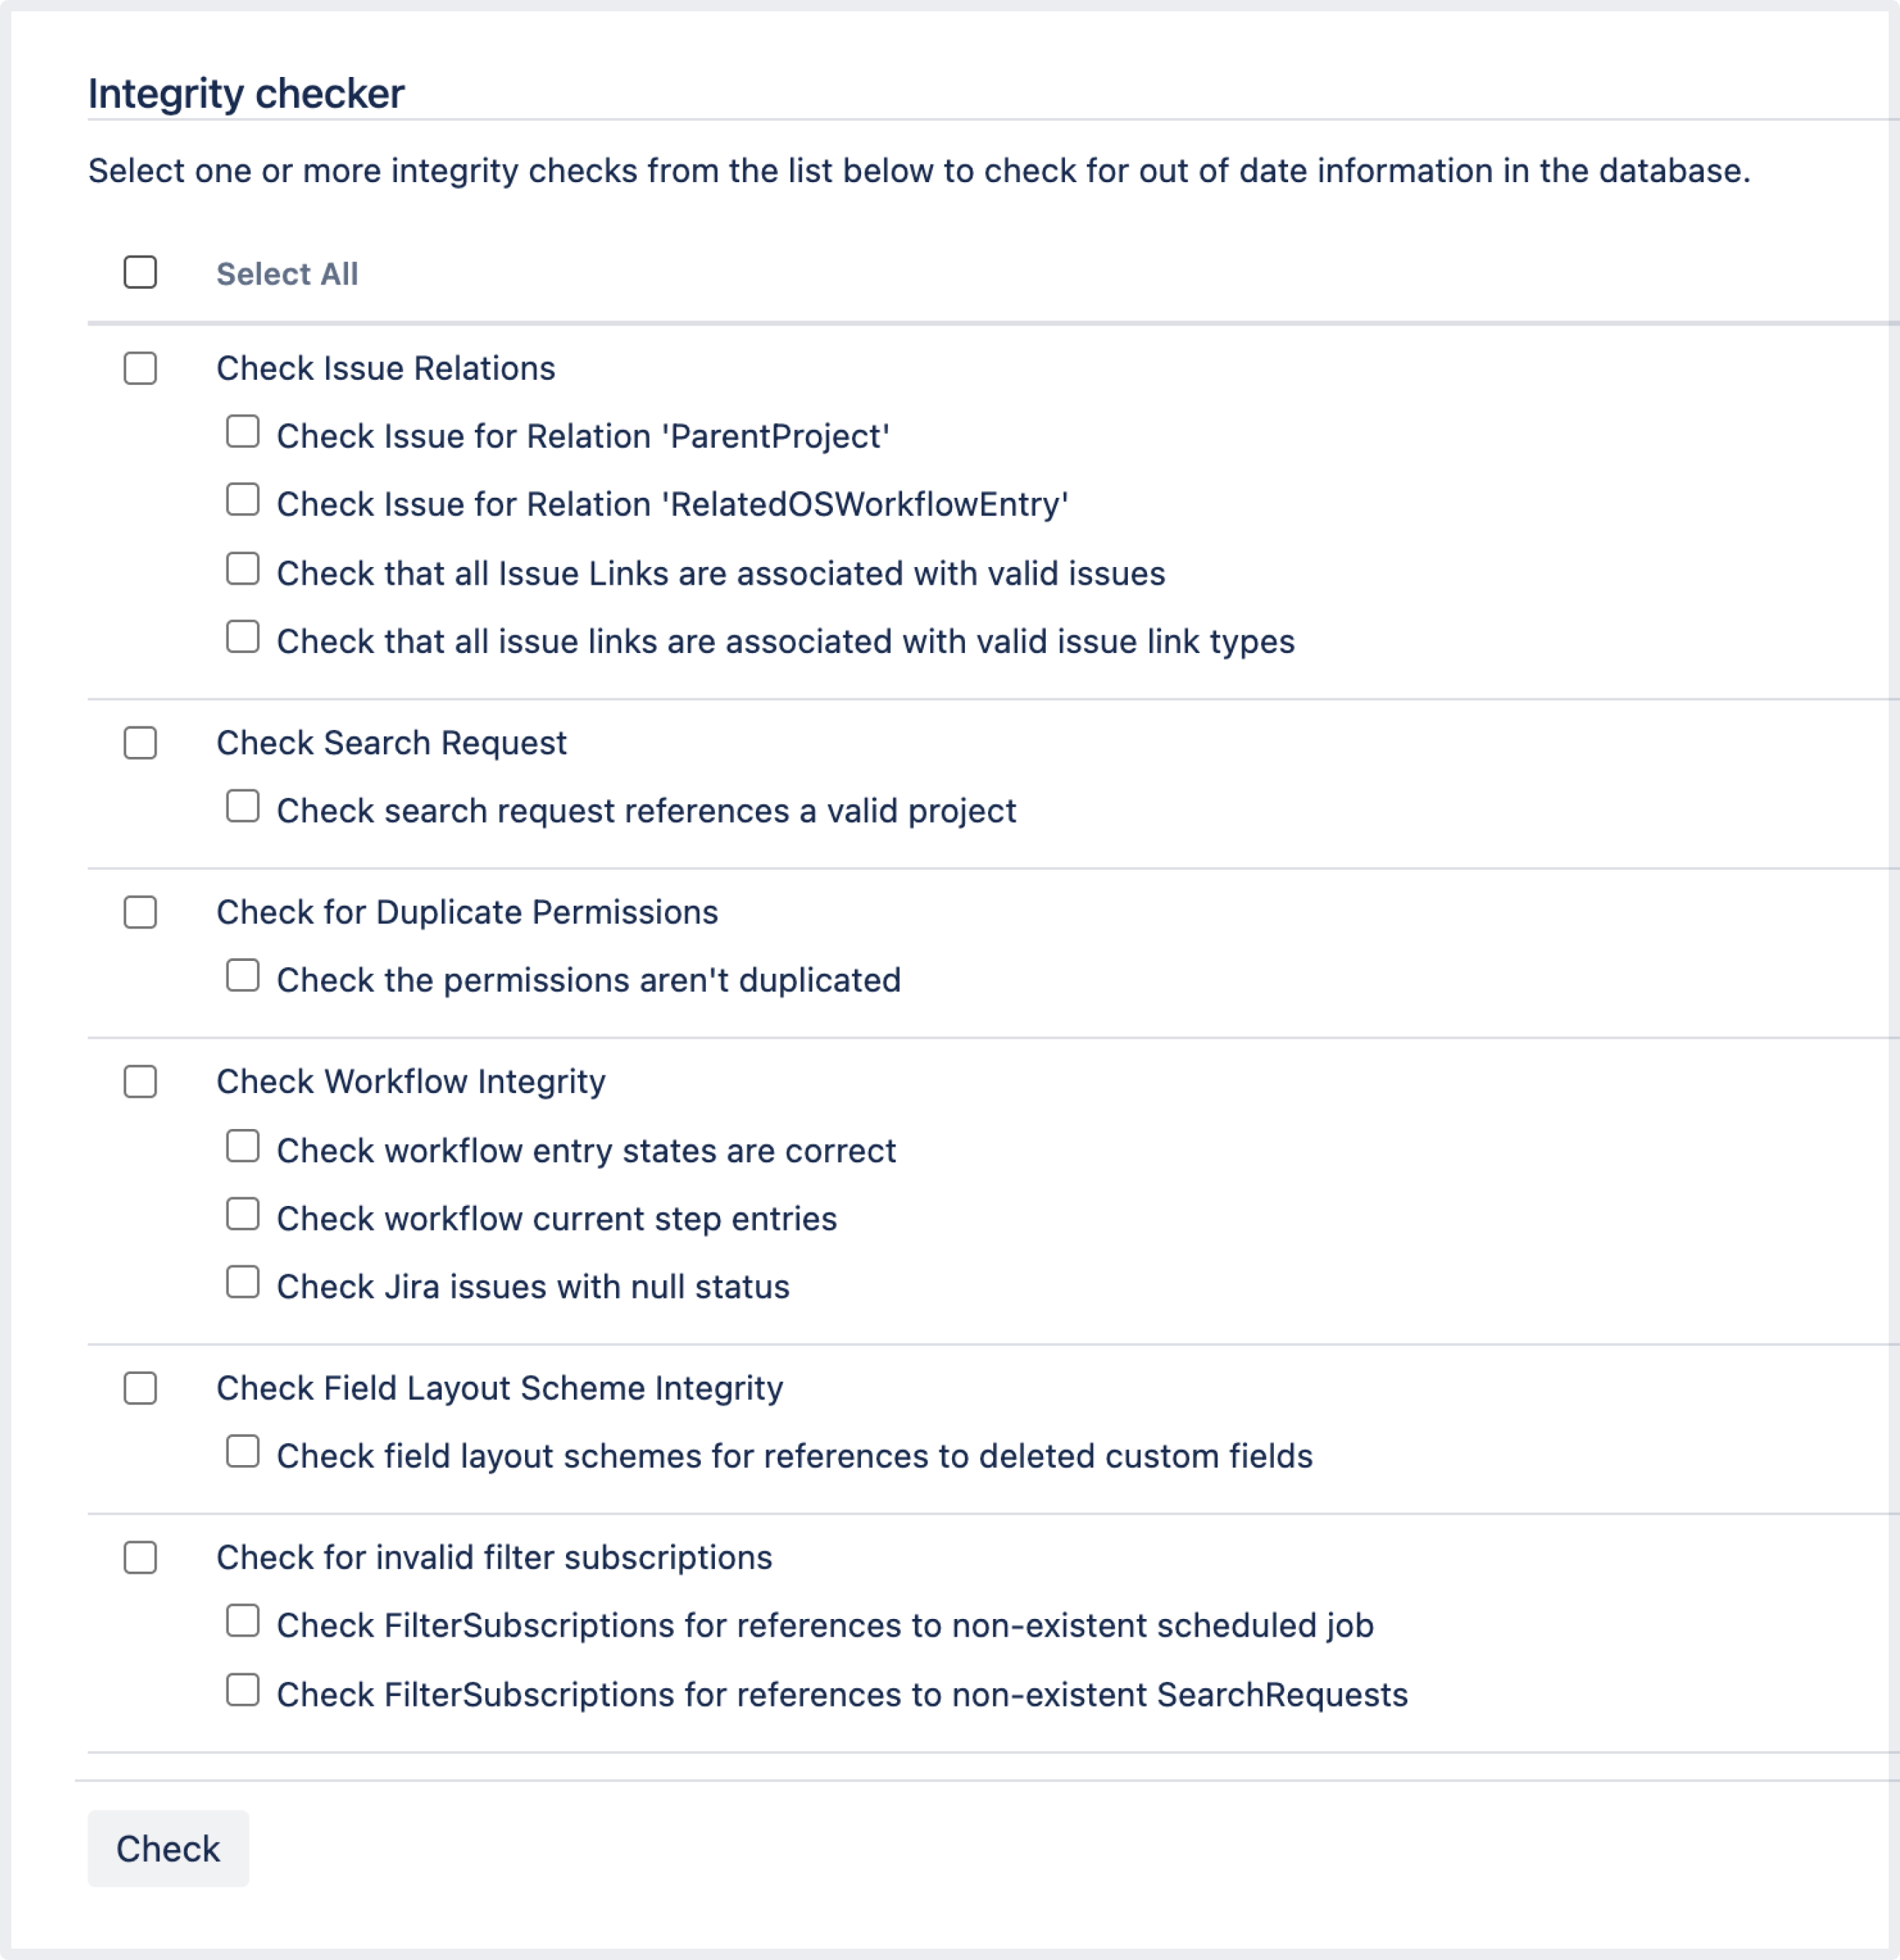This screenshot has height=1960, width=1900.
Task: Tick workflow entry states are correct checkbox
Action: (242, 1146)
